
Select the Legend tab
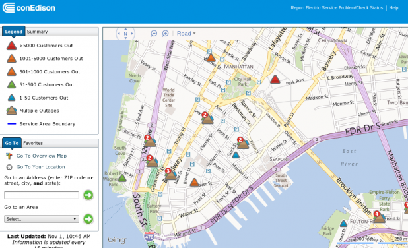13,32
